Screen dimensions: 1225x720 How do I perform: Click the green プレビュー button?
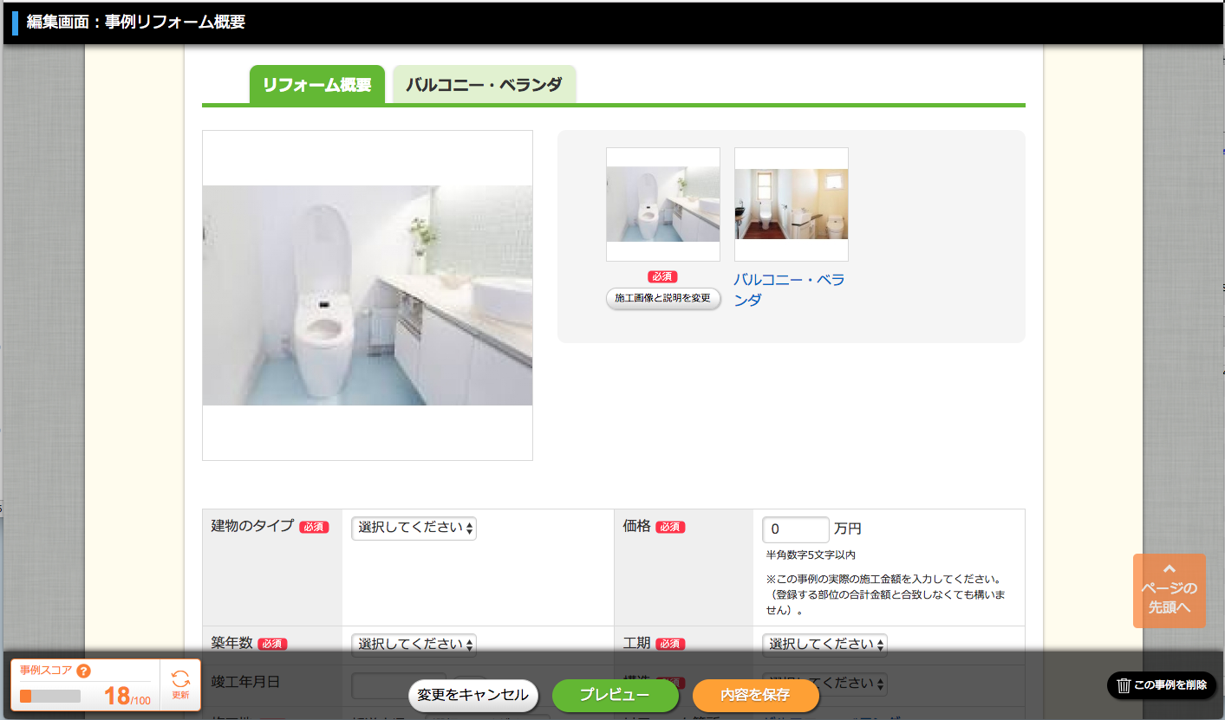pos(615,695)
